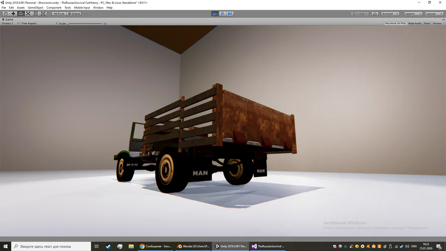This screenshot has height=251, width=446.
Task: Open the Window menu
Action: pos(98,7)
